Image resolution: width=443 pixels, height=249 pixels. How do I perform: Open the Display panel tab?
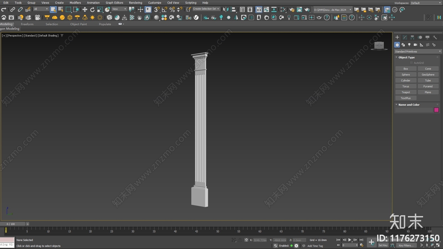[427, 37]
